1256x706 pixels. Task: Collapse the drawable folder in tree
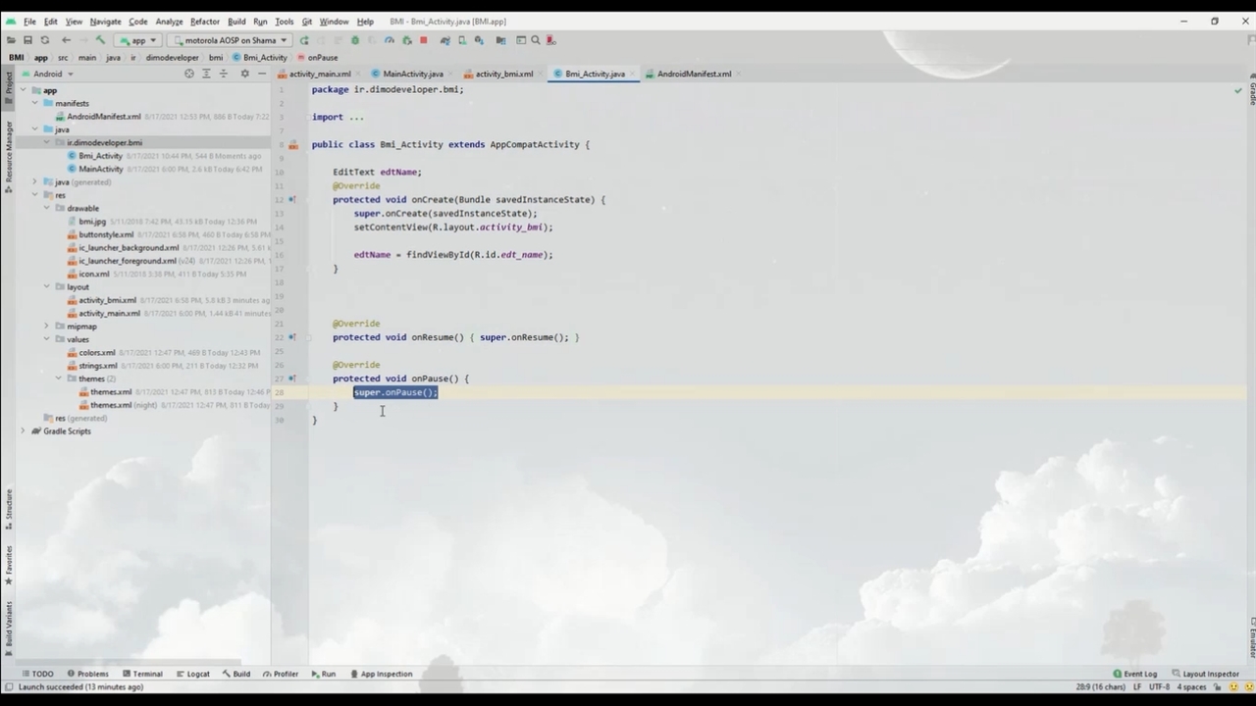46,208
